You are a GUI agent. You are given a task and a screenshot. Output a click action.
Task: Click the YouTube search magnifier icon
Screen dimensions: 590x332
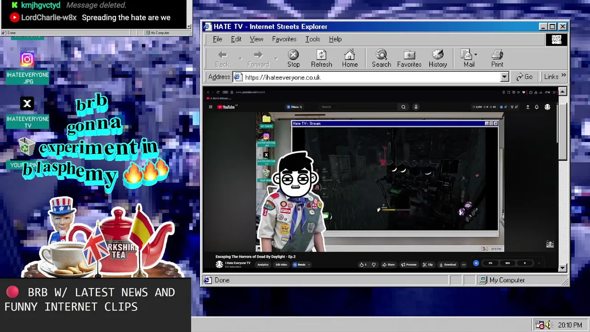(x=403, y=107)
